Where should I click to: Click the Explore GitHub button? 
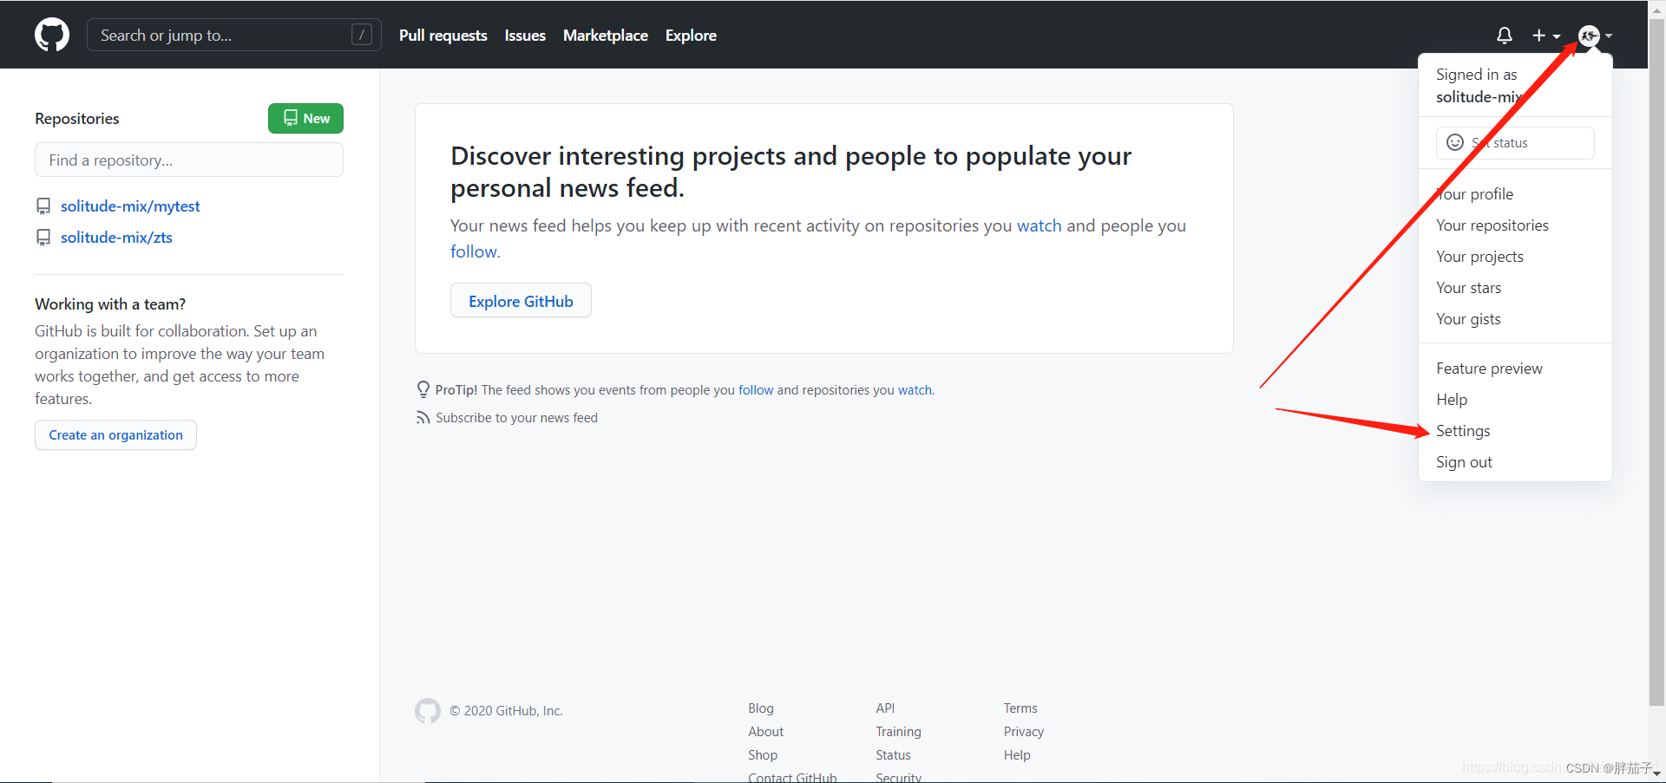click(x=521, y=301)
